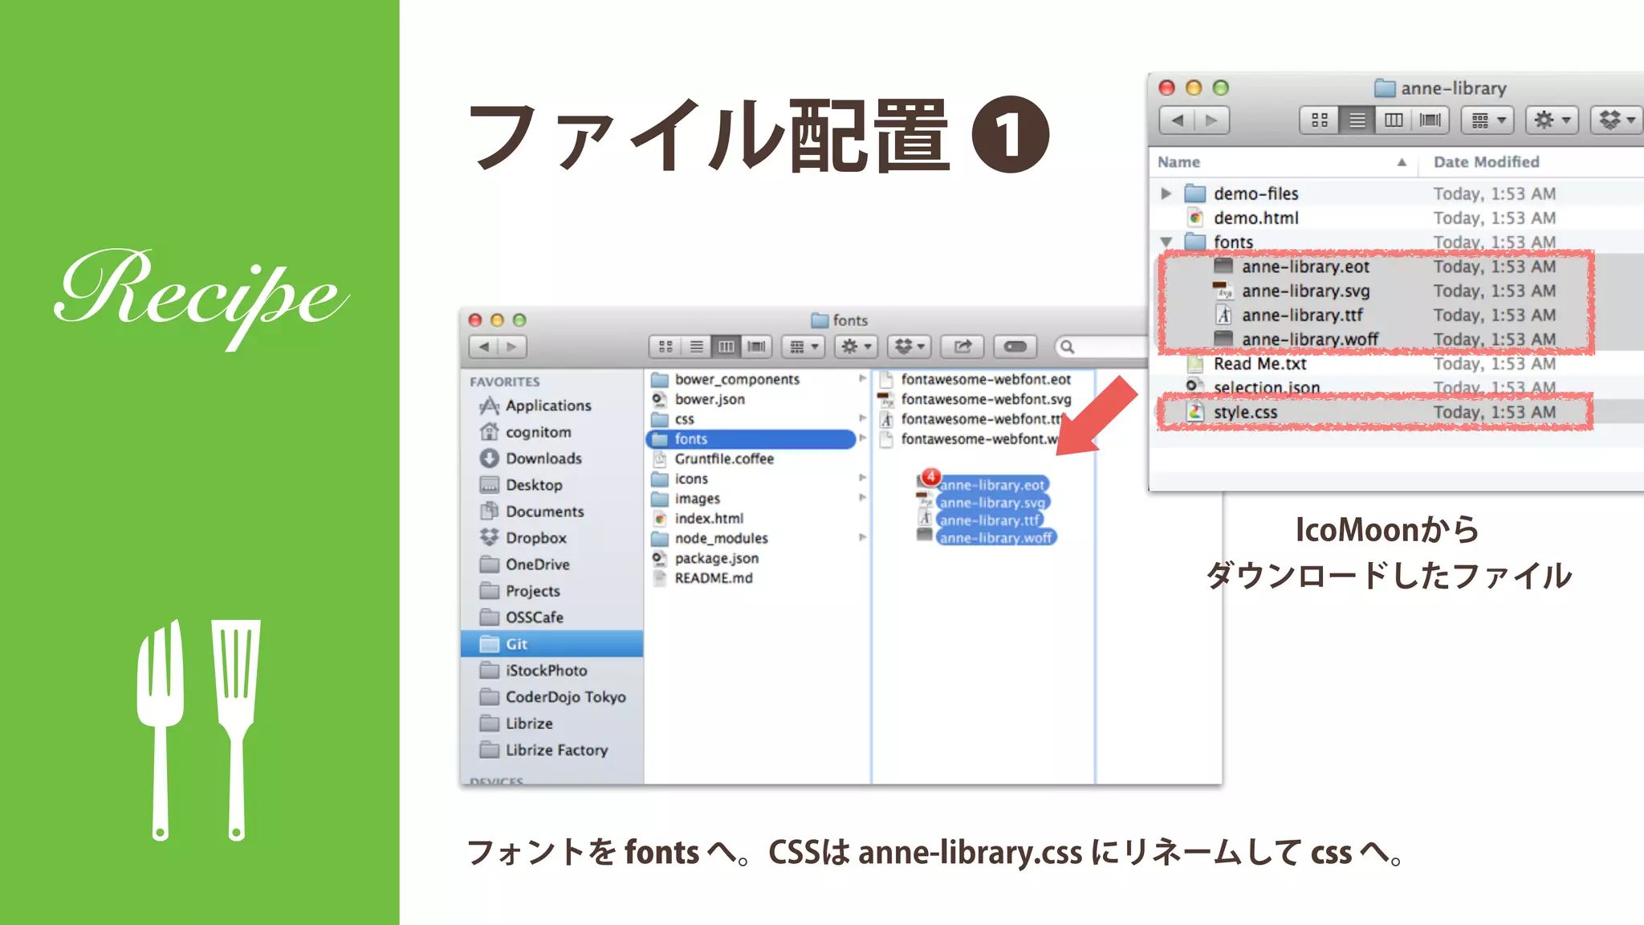Screen dimensions: 1644x925
Task: Open the Arrange dropdown in fonts window
Action: click(x=803, y=347)
